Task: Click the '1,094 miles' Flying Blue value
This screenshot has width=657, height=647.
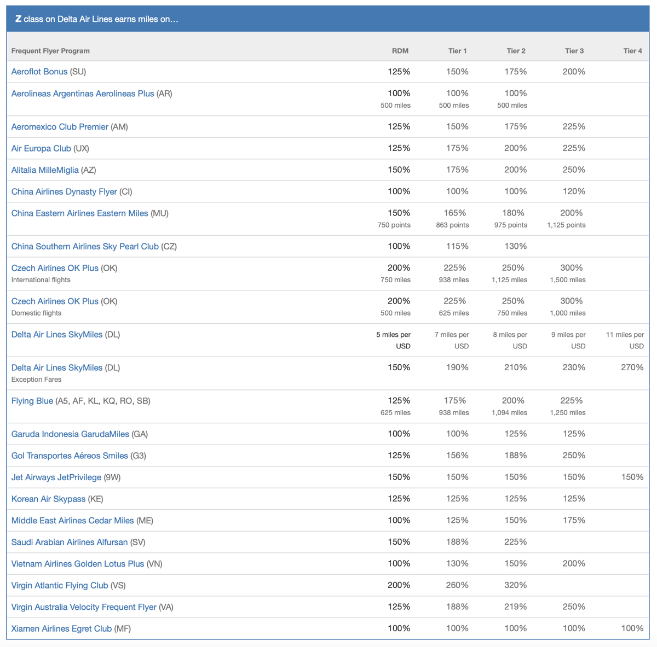Action: (x=510, y=413)
